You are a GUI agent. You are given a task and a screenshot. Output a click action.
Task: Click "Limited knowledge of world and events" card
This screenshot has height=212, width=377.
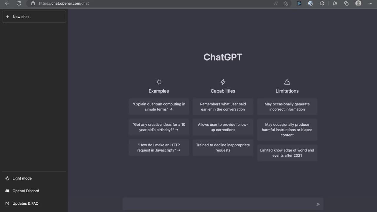click(x=287, y=153)
